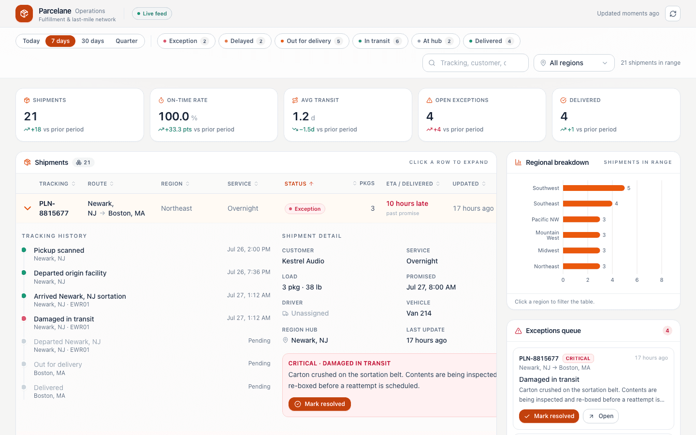This screenshot has width=696, height=435.
Task: Click '21 shipments in range' text
Action: click(x=651, y=63)
